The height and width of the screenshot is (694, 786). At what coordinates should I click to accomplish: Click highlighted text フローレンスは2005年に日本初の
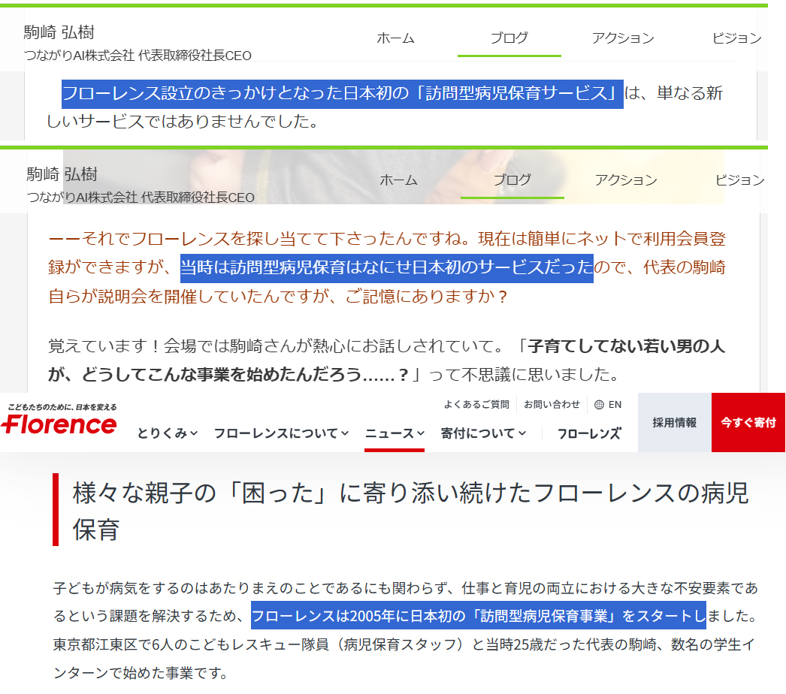point(358,615)
